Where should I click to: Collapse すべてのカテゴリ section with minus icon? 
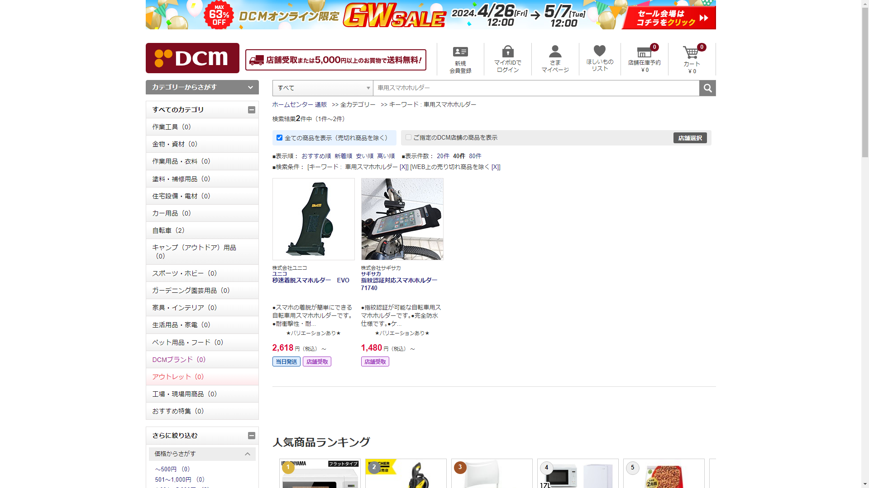click(252, 110)
